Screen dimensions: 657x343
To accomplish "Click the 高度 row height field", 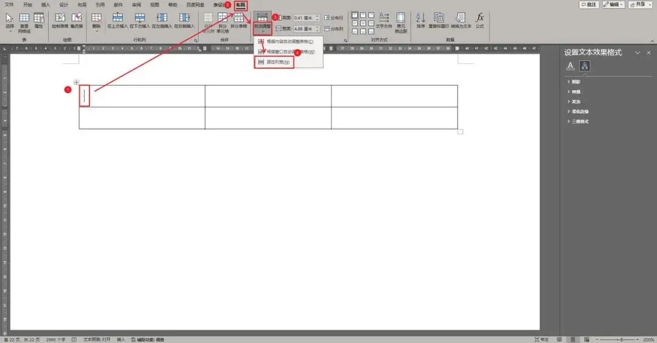I will 306,18.
